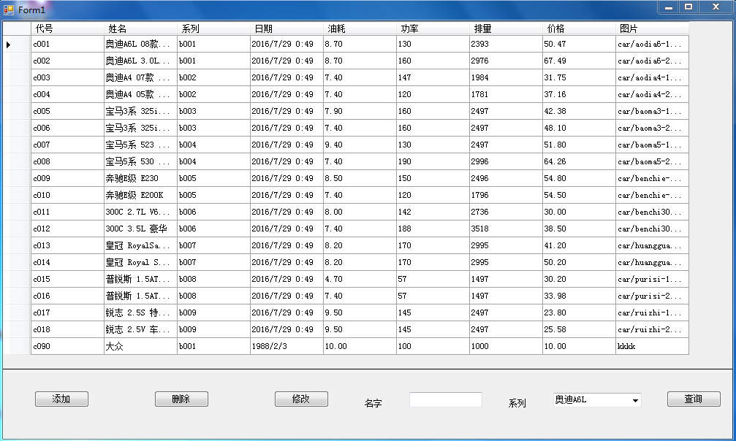Select the 价格 cell 64.26
This screenshot has height=441, width=736.
579,161
